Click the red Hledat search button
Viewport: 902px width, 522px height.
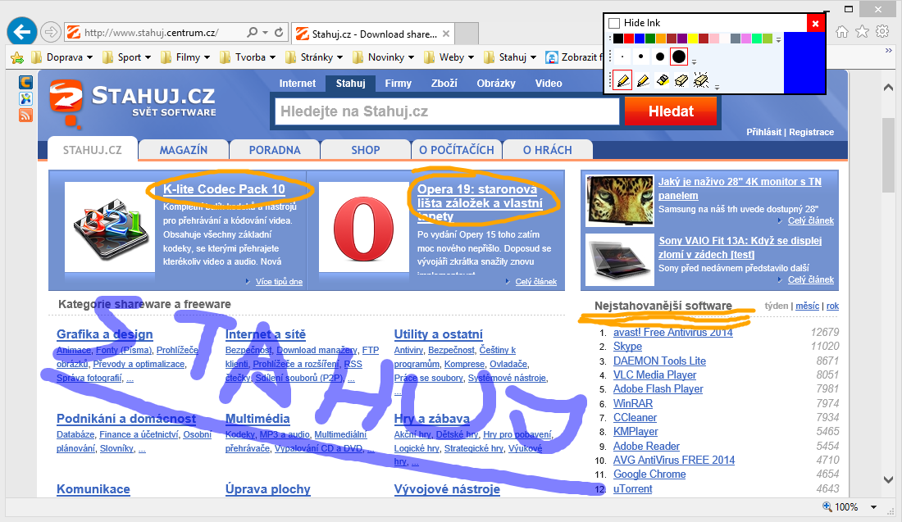pos(671,111)
